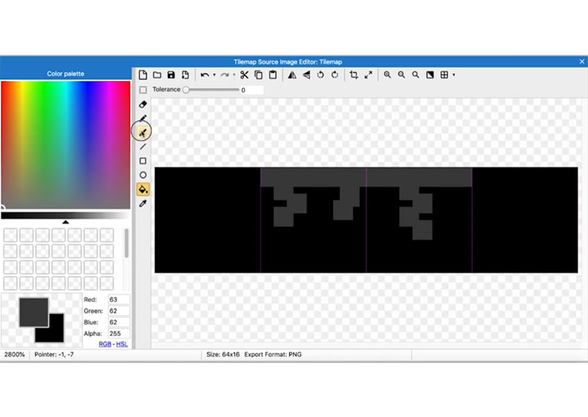Rotate the image clockwise
The height and width of the screenshot is (417, 588).
[x=334, y=75]
